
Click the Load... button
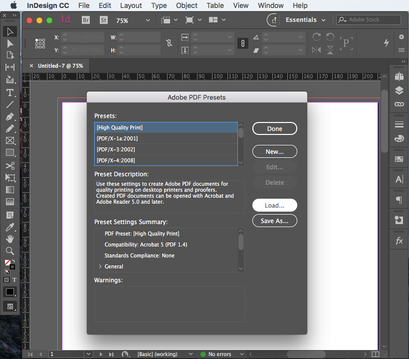275,206
